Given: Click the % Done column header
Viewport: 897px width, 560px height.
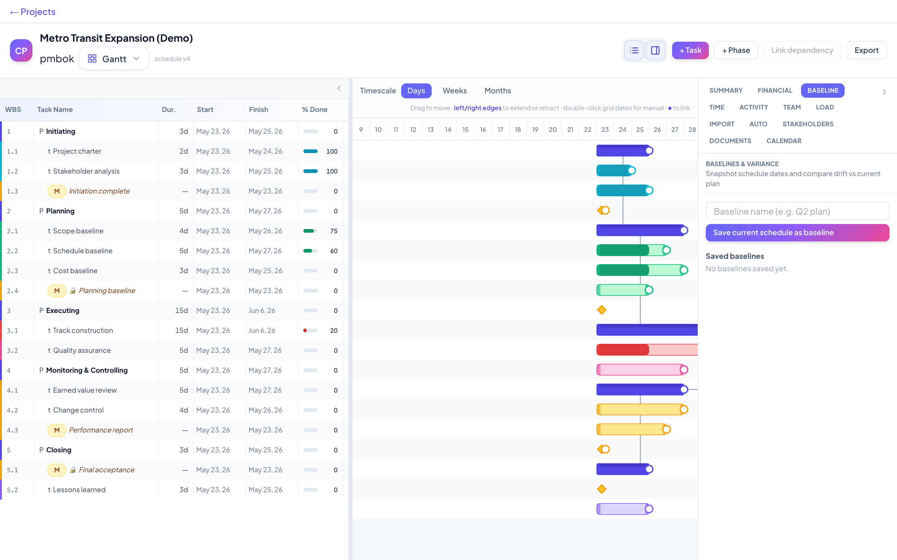Looking at the screenshot, I should [314, 110].
